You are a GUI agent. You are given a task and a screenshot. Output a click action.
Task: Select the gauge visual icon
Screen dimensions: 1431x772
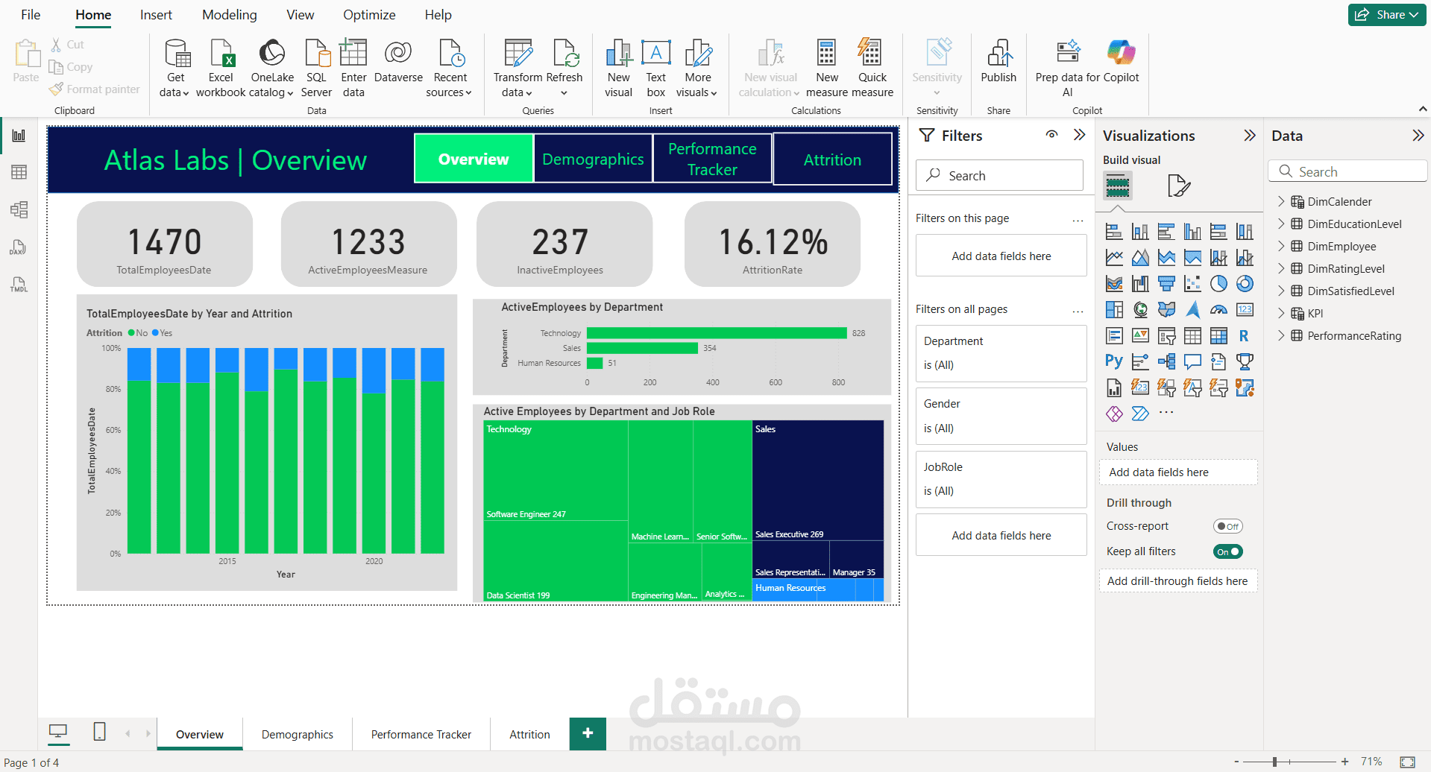click(1218, 310)
